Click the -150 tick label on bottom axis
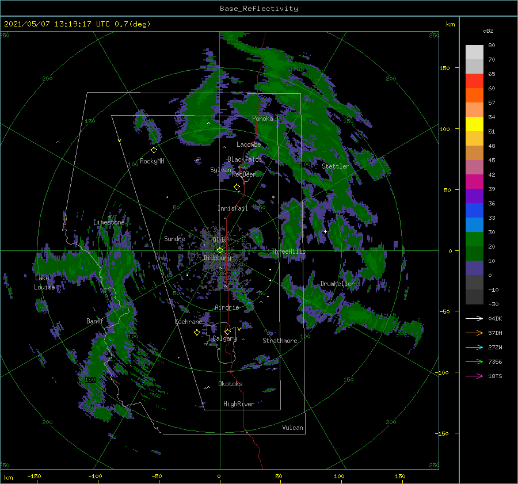Screen dimensions: 518x484 pyautogui.click(x=34, y=476)
